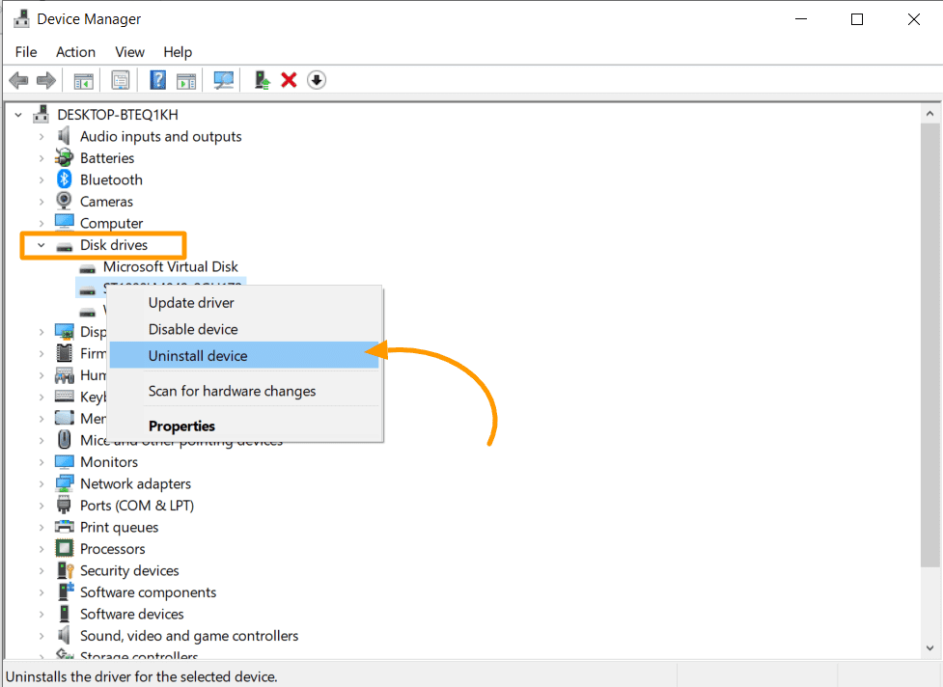The image size is (943, 687).
Task: Click the Show/Hide console tree icon
Action: tap(83, 79)
